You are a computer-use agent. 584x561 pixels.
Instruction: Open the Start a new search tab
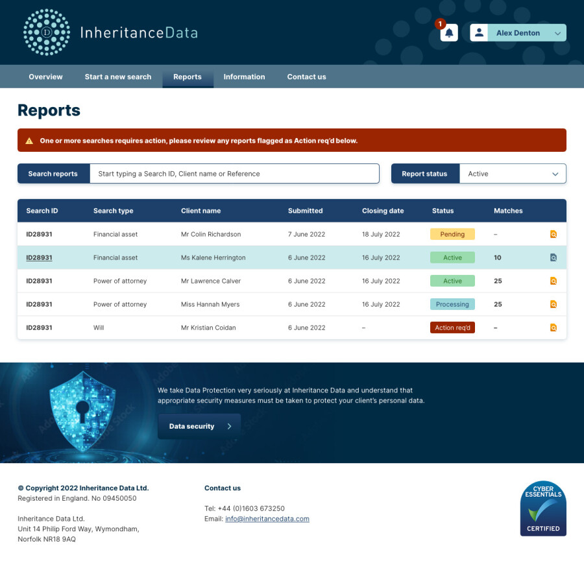(x=117, y=77)
